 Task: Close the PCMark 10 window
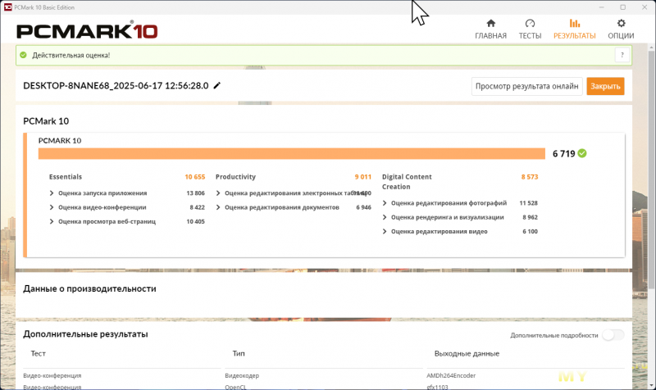point(645,7)
